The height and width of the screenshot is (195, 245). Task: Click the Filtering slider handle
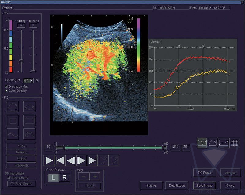tap(21, 61)
